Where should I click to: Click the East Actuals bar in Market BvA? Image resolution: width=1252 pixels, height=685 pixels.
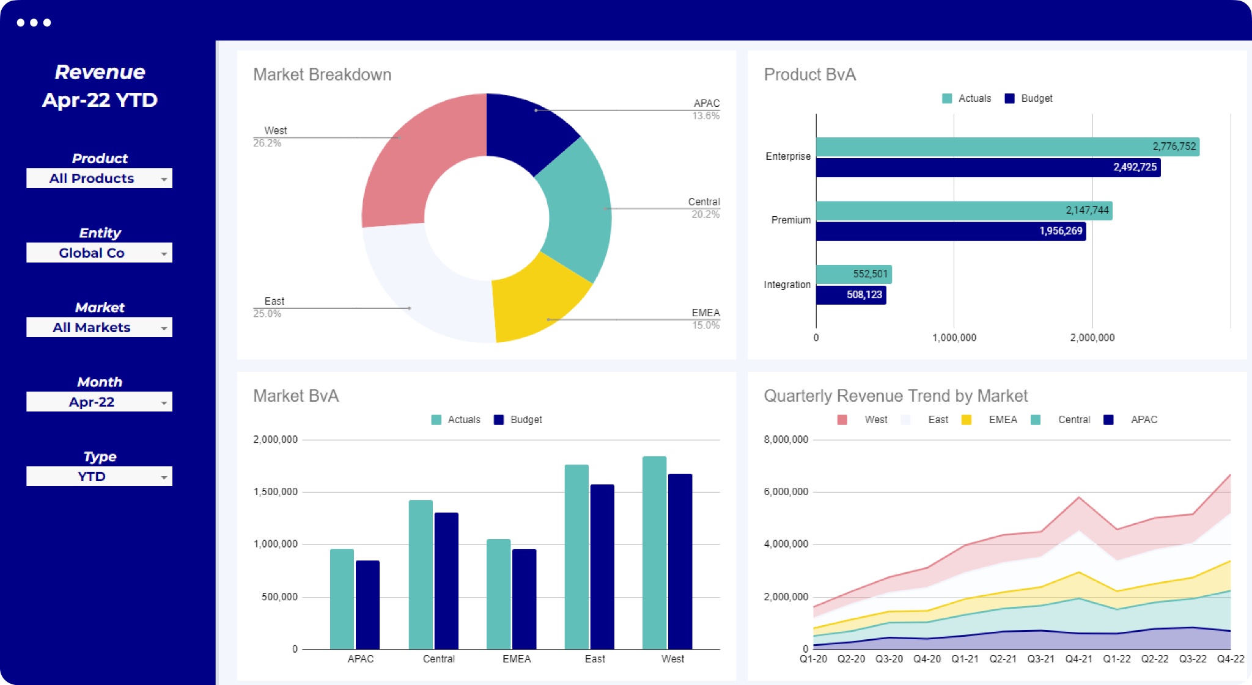pyautogui.click(x=576, y=556)
